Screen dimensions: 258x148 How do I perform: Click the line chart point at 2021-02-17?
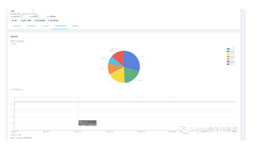click(78, 102)
